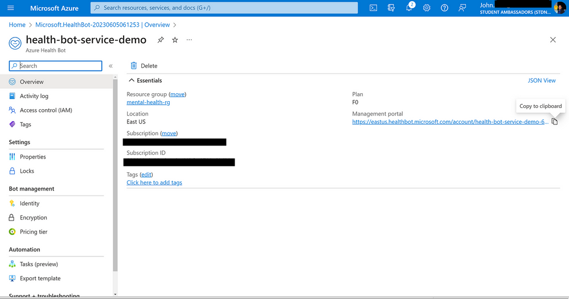Viewport: 569px width, 299px height.
Task: Open the Management portal URL
Action: (x=450, y=122)
